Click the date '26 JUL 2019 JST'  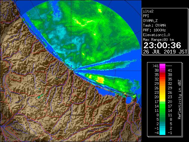[x=165, y=52]
